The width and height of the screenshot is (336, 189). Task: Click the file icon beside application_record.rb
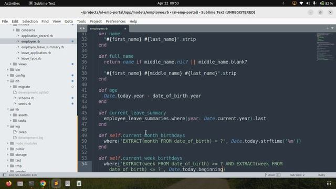pos(18,36)
